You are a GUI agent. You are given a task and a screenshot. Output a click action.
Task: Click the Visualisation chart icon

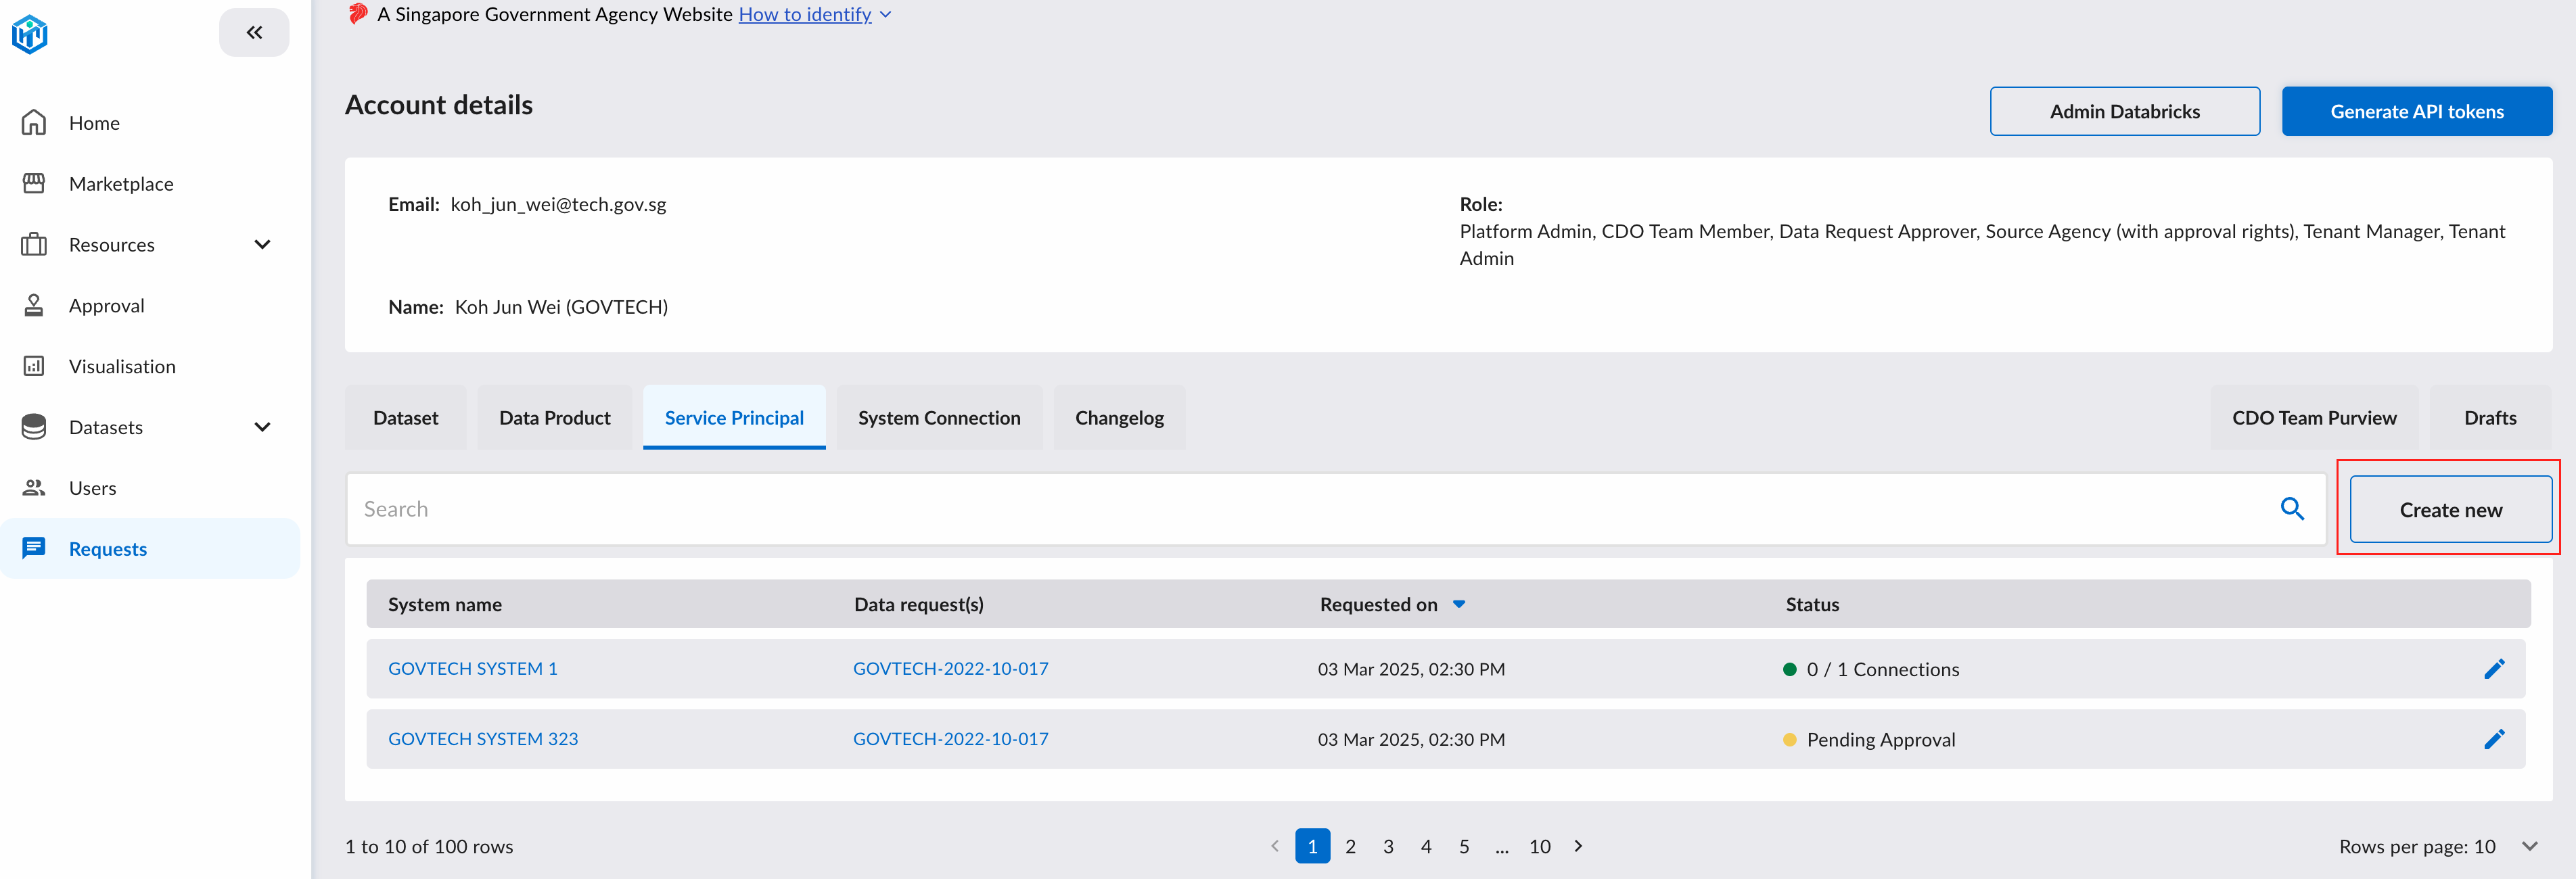[34, 366]
